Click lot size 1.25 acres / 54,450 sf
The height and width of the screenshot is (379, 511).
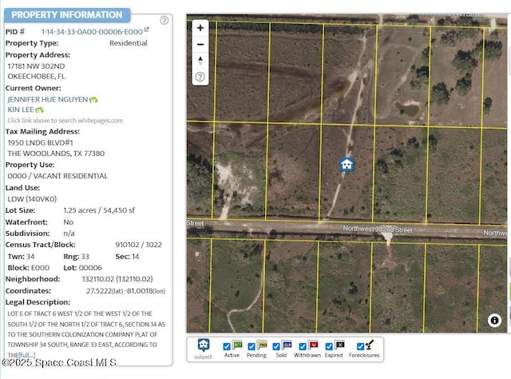(x=99, y=210)
